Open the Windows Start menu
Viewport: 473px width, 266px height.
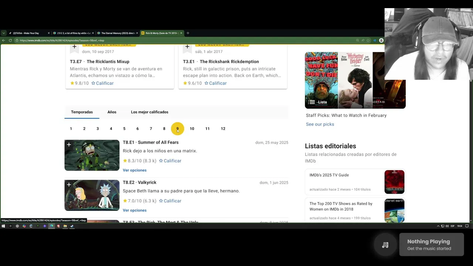(3, 226)
